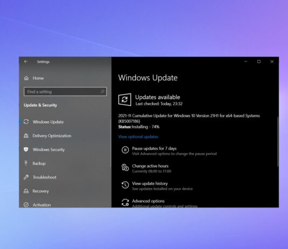
Task: Open Advanced options
Action: click(148, 201)
